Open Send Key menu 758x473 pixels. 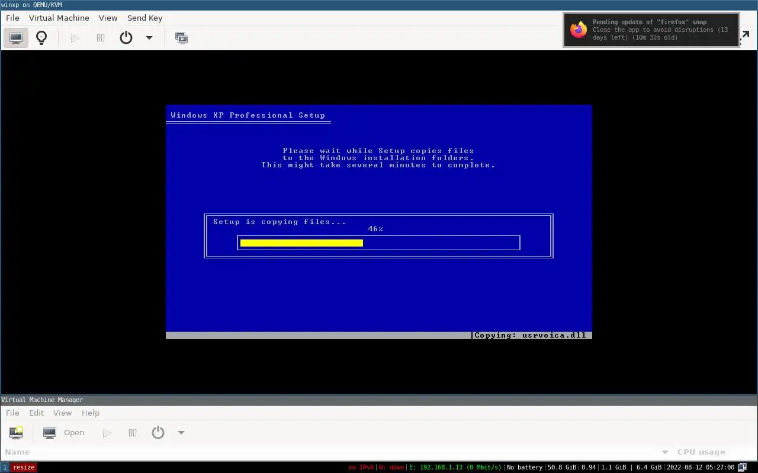click(144, 18)
